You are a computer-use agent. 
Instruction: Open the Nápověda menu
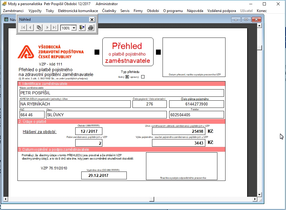(x=195, y=11)
